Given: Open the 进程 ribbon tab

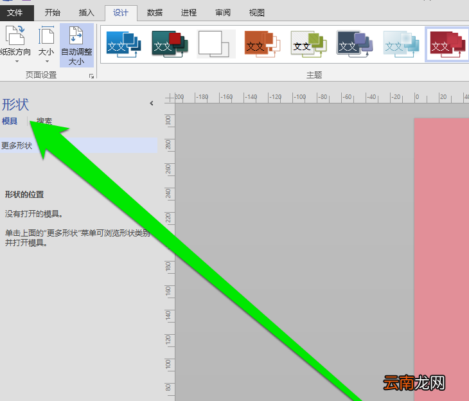Looking at the screenshot, I should click(189, 13).
